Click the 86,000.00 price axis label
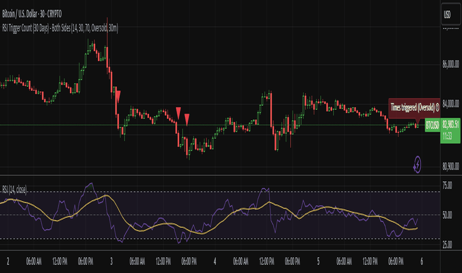Viewport: 462px width, 273px height. [x=451, y=65]
